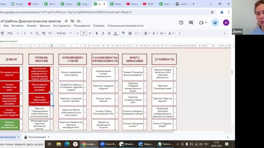Open the text wrapping dropdown
The height and width of the screenshot is (148, 264).
pos(163,33)
